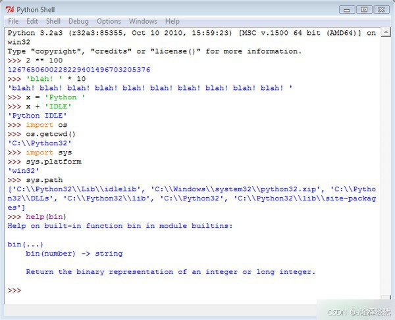Click the repeated blah! output line

tap(150, 88)
